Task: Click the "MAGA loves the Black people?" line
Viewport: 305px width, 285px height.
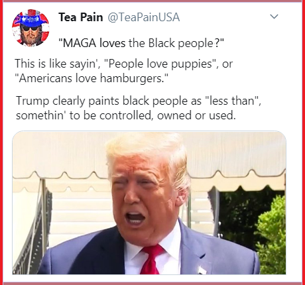Action: tap(141, 43)
